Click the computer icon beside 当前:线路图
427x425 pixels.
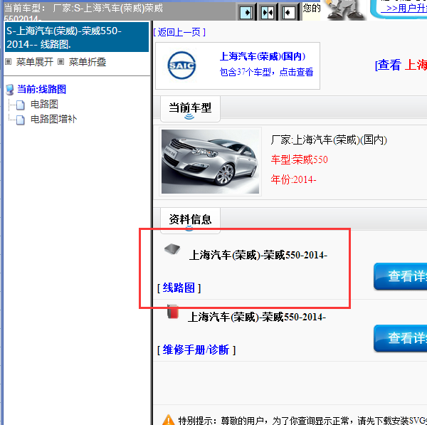tap(10, 90)
